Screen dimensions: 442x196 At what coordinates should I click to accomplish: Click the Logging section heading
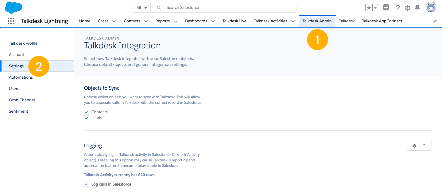coord(93,146)
